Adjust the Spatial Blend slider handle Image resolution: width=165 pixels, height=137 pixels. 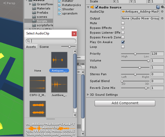pyautogui.click(x=122, y=81)
